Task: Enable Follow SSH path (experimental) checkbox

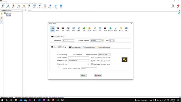Action: [x=92, y=61]
